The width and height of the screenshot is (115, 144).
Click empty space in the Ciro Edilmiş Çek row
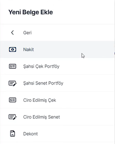(83, 100)
